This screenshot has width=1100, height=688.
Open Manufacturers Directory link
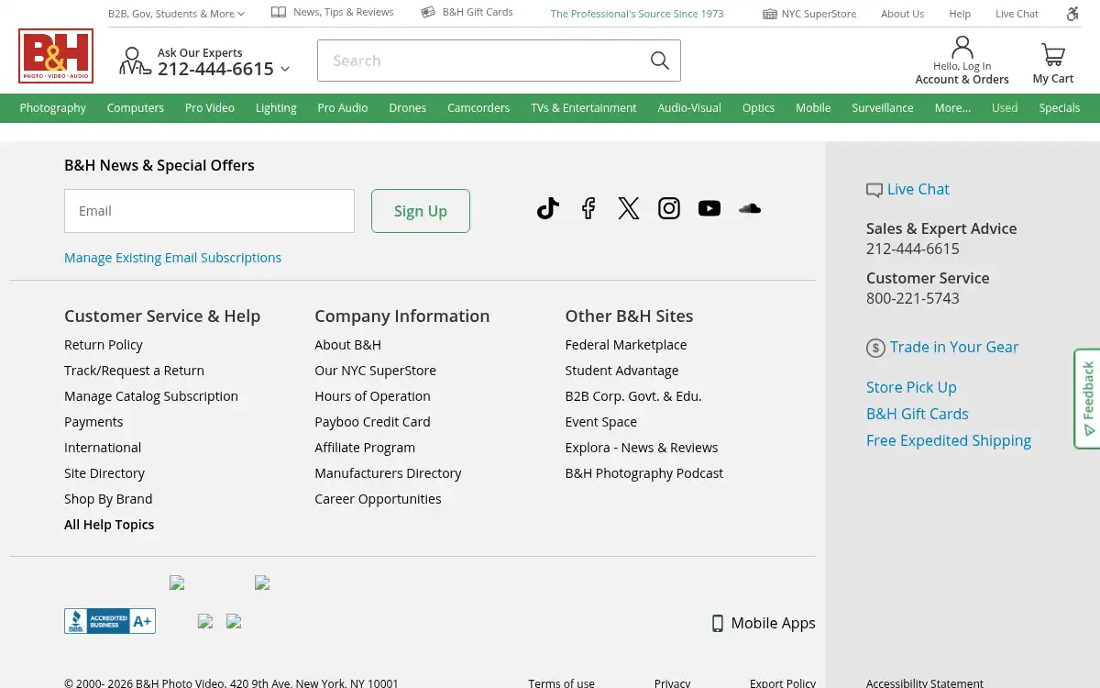pyautogui.click(x=388, y=473)
